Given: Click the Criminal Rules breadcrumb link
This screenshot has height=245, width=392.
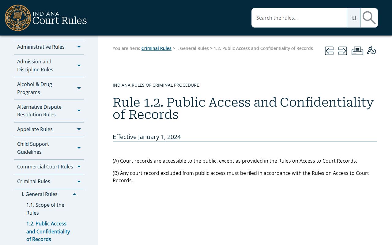Looking at the screenshot, I should tap(156, 48).
